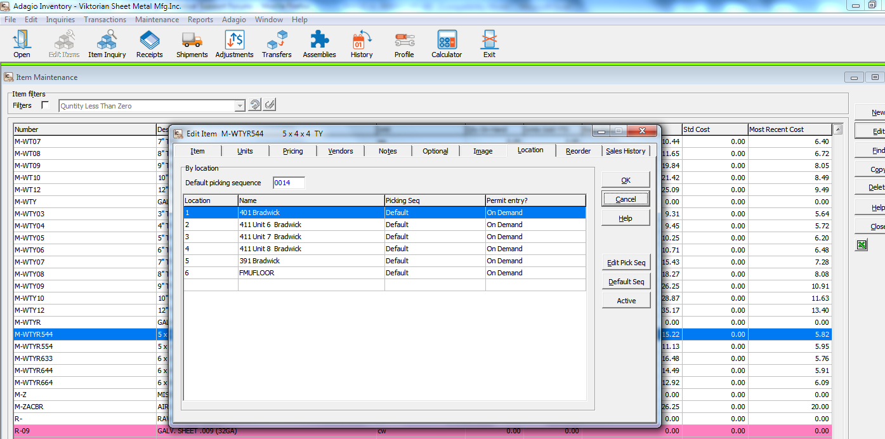Open the Calculator tool

(447, 44)
